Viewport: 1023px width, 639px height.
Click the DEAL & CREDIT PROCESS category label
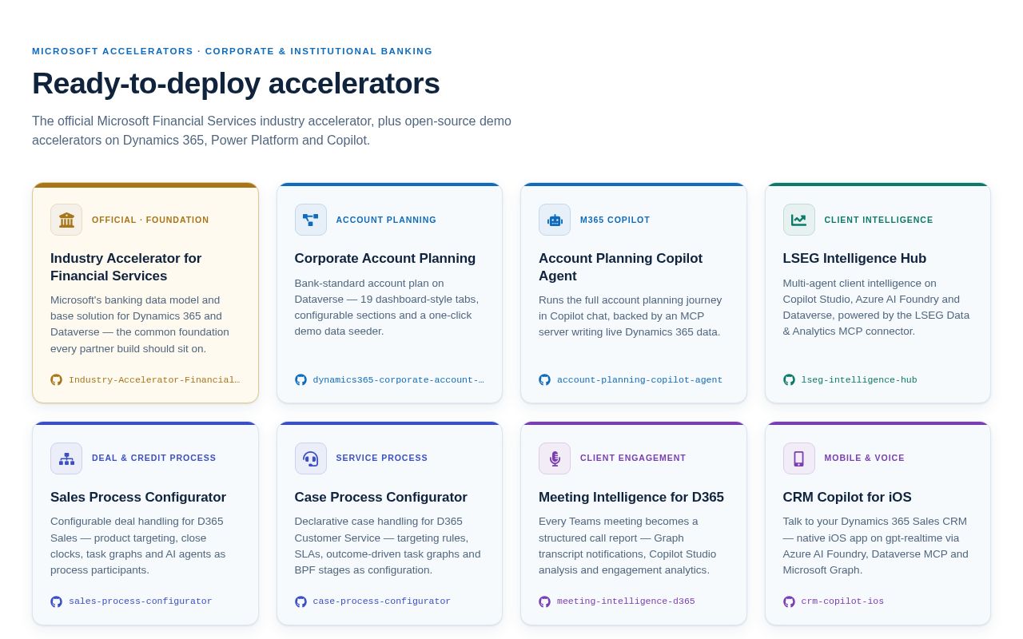point(154,458)
